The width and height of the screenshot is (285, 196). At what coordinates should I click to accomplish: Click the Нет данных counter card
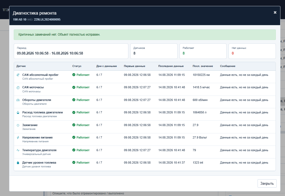[x=252, y=51]
